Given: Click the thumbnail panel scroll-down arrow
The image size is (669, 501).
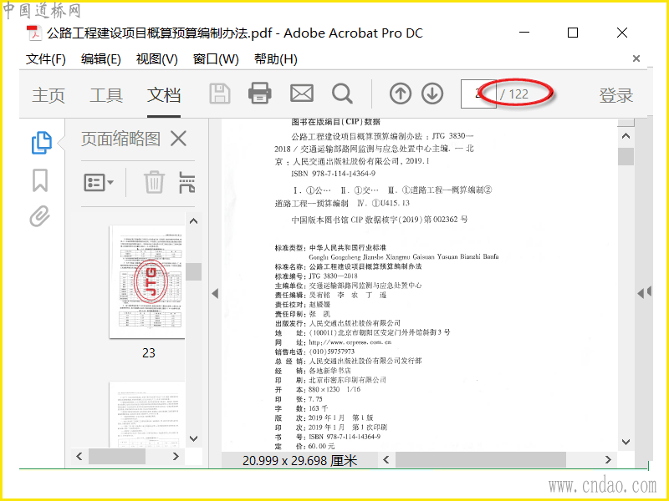Looking at the screenshot, I should point(194,438).
